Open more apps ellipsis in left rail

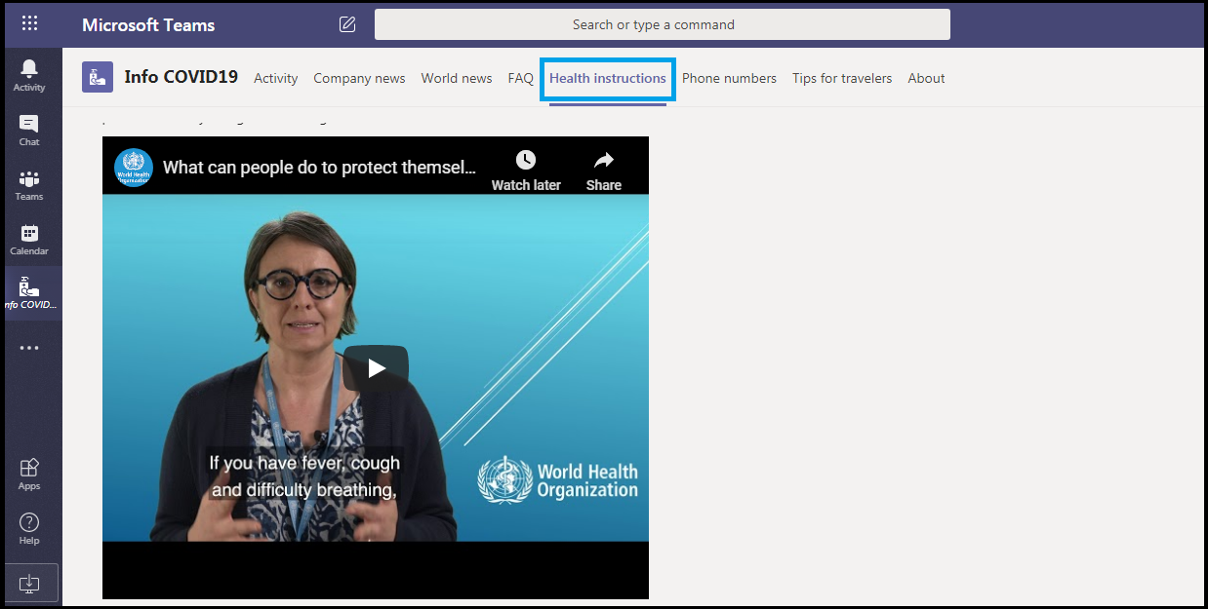(x=29, y=348)
